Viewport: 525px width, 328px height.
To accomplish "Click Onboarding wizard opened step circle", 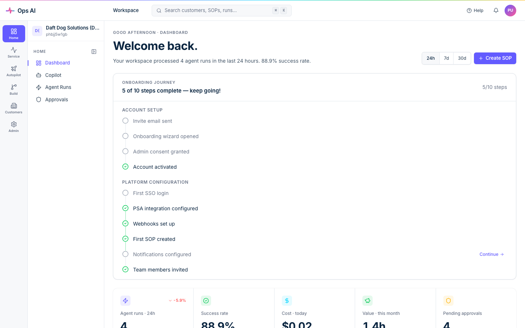I will tap(125, 136).
